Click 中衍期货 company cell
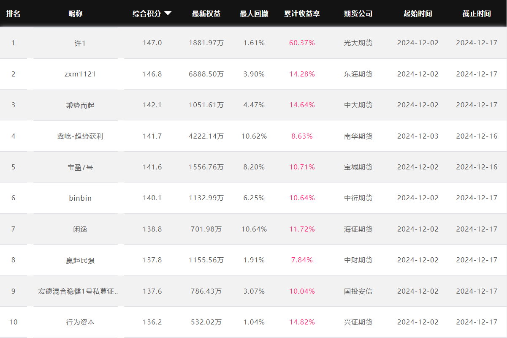Viewport: 507px width, 338px height. click(358, 198)
